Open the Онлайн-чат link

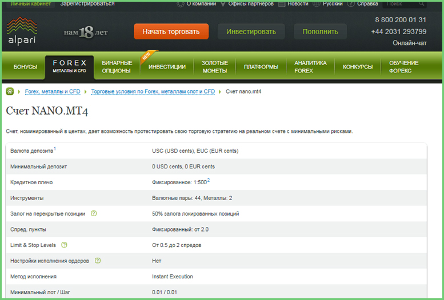click(409, 43)
